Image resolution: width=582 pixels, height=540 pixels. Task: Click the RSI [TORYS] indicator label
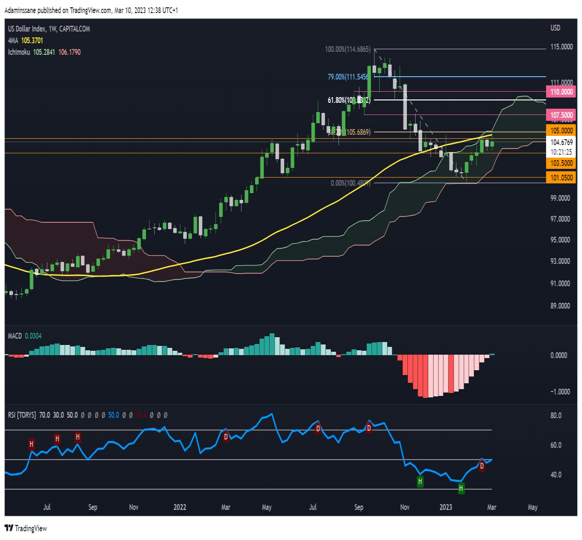[x=22, y=415]
